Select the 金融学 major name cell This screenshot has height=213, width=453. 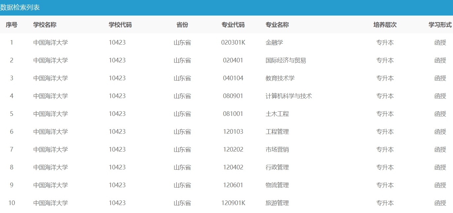(x=274, y=43)
